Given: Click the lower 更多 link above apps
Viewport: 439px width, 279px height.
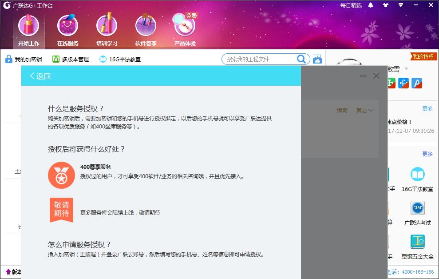Looking at the screenshot, I should (x=427, y=154).
